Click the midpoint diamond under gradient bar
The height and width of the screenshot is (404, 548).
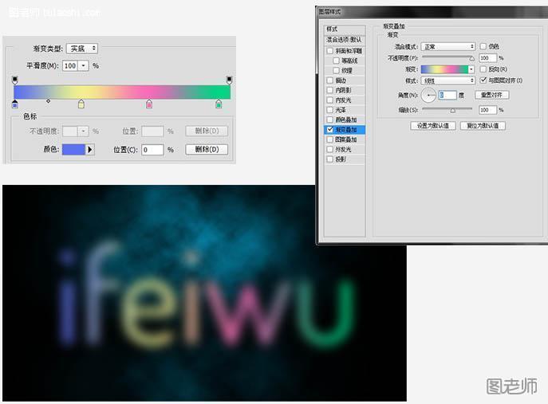pos(48,101)
